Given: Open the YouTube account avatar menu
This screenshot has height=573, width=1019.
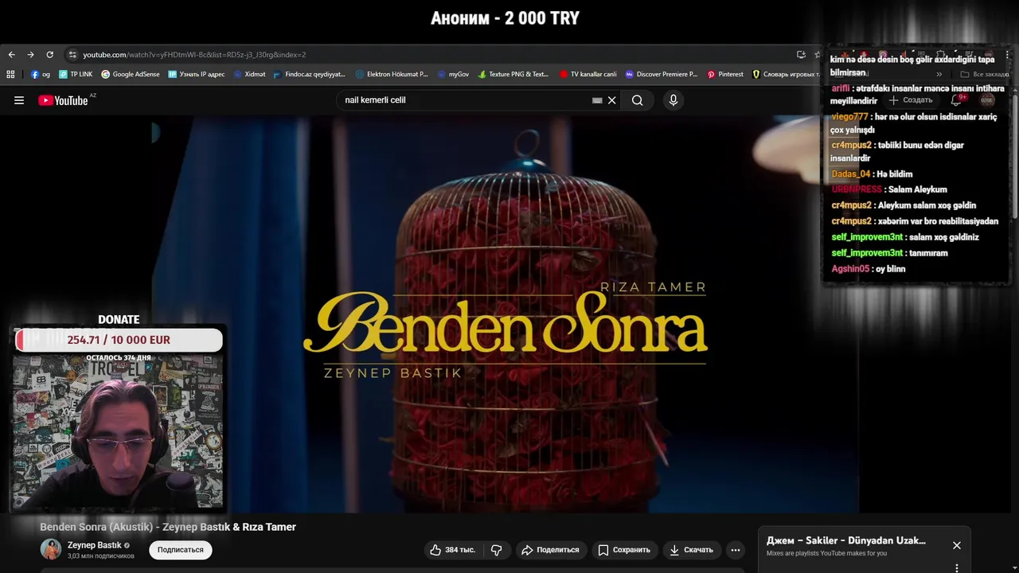Looking at the screenshot, I should (987, 100).
